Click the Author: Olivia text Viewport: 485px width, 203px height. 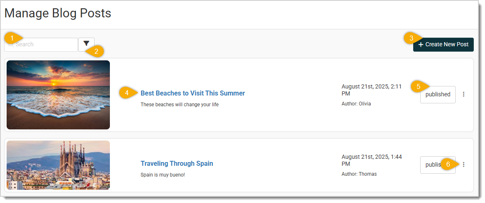click(356, 104)
